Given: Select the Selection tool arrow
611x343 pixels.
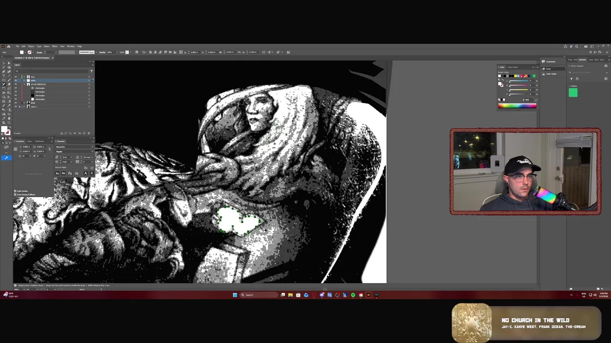Looking at the screenshot, I should (4, 63).
